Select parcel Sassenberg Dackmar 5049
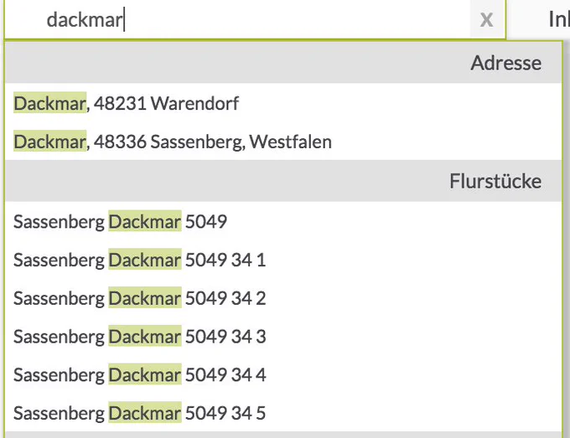570x438 pixels. tap(283, 221)
